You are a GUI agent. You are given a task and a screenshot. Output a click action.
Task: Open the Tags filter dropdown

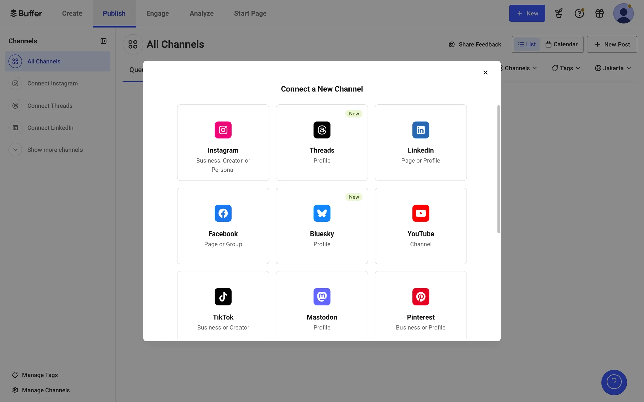point(566,68)
